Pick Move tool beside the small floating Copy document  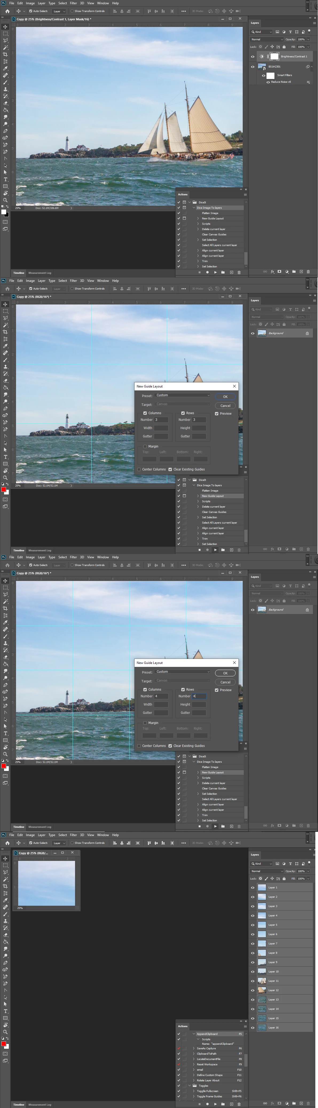(5, 858)
